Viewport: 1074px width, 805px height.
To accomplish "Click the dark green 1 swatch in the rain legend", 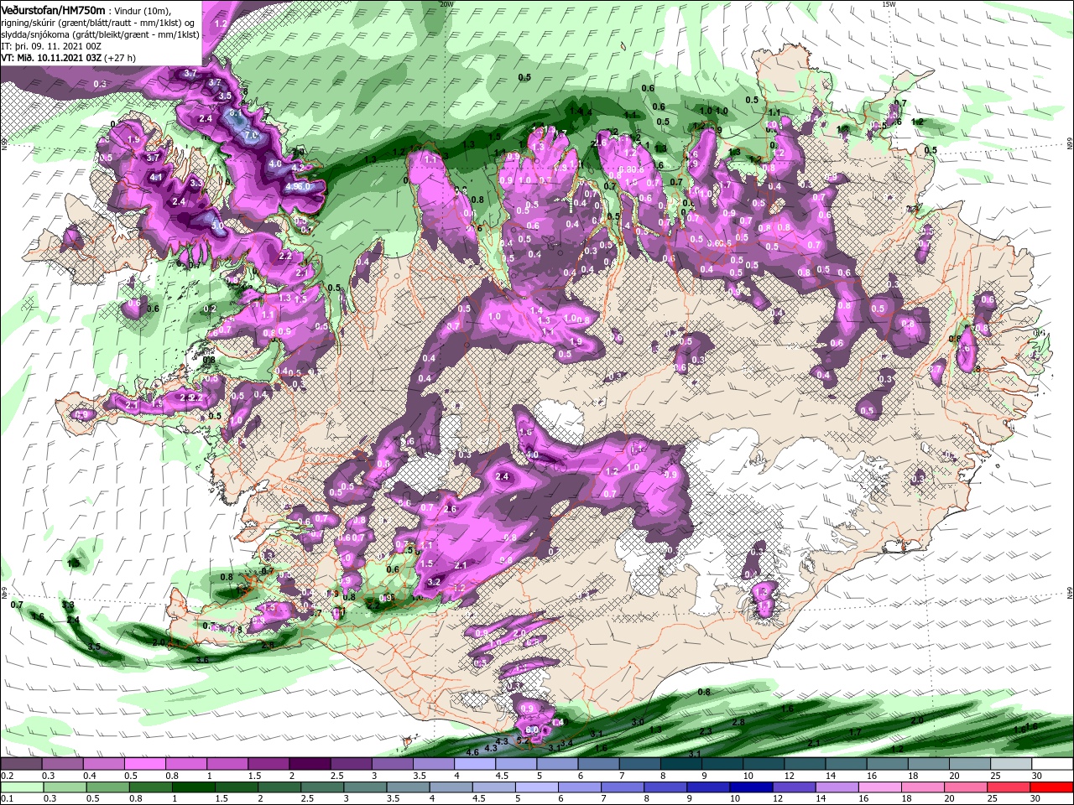I will [192, 787].
